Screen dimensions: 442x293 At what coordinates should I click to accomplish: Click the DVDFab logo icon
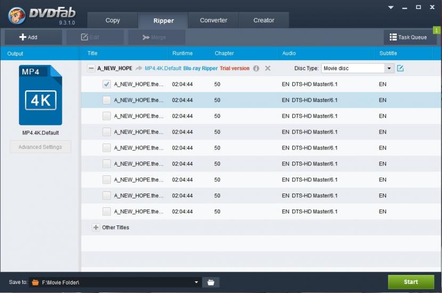(17, 15)
